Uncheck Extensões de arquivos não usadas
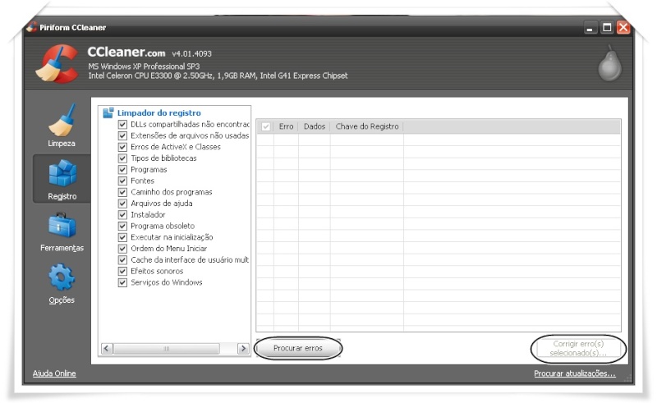The height and width of the screenshot is (403, 657). pyautogui.click(x=122, y=135)
